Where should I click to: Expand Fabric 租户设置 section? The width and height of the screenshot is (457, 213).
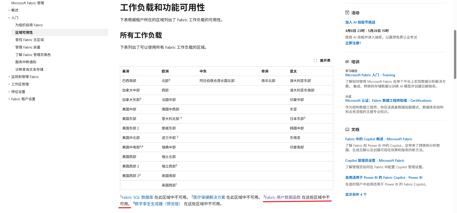[x=9, y=99]
